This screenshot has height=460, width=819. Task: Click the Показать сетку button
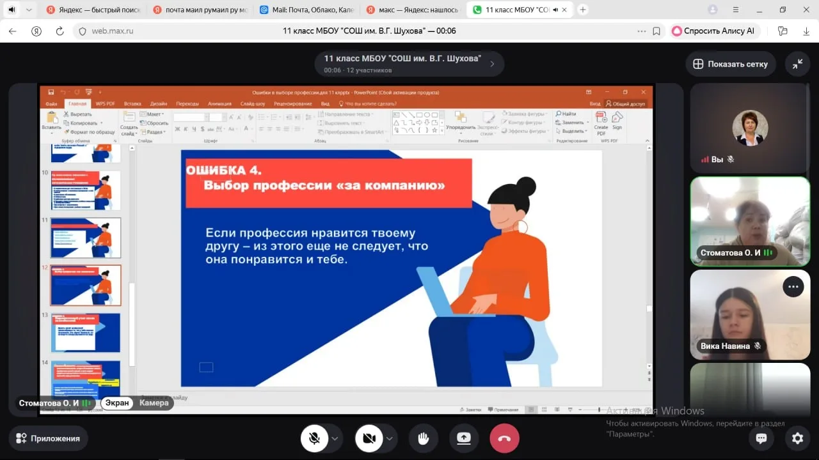click(730, 64)
